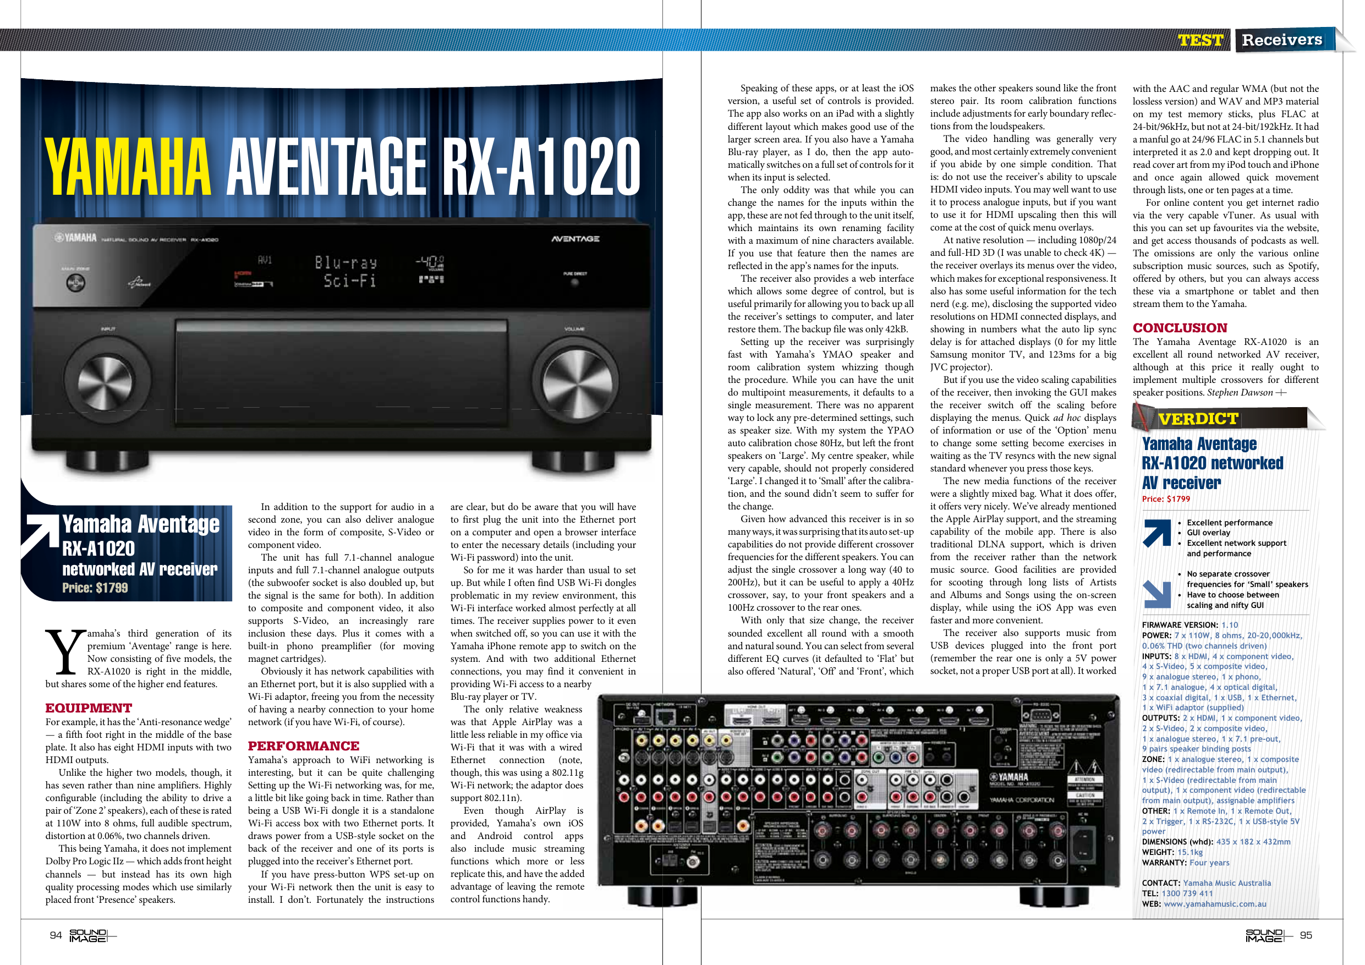
Task: Click the Verdict title 'Yamaha Aventage'
Action: 1199,444
